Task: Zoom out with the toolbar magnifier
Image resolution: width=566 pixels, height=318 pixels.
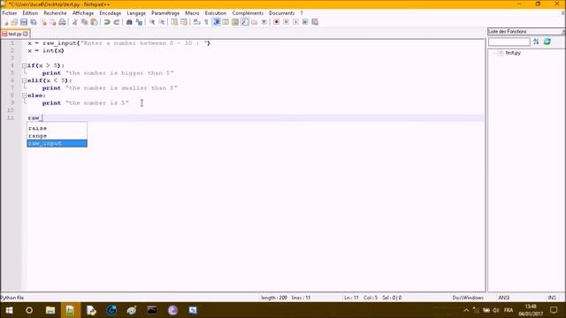Action: point(161,22)
